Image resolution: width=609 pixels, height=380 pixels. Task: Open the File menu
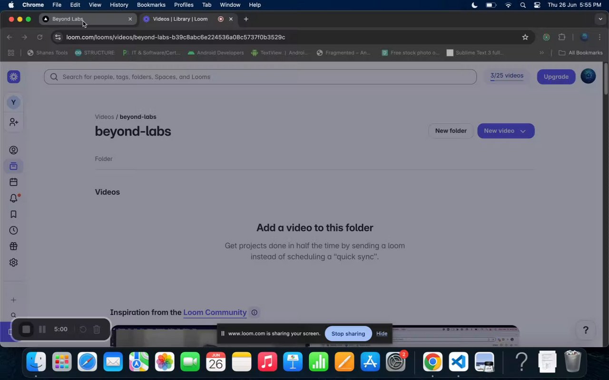coord(57,5)
